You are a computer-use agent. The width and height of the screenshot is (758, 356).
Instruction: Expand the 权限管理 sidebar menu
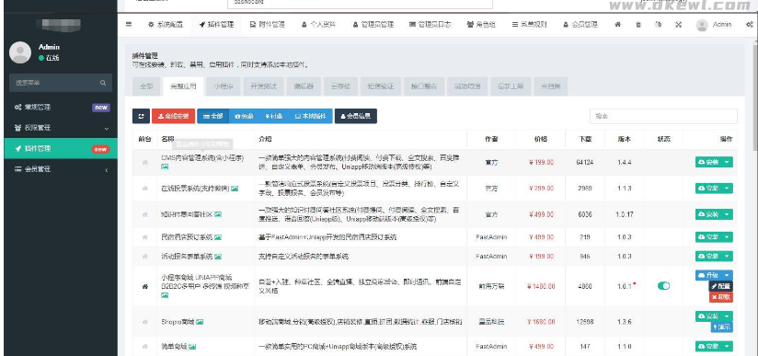(x=61, y=128)
